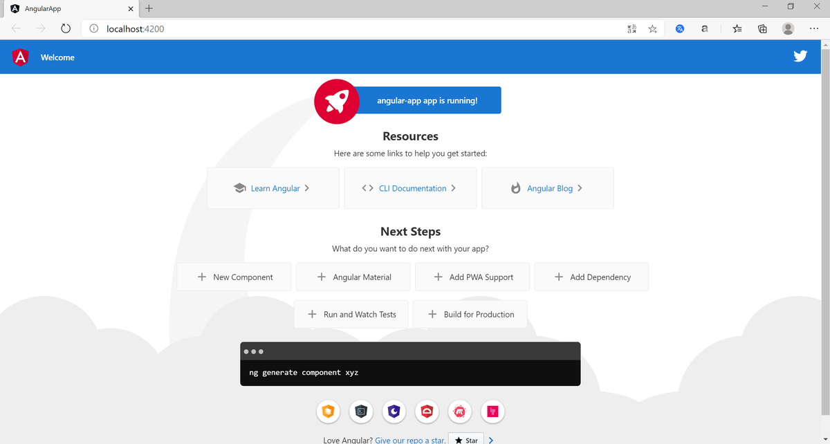Screen dimensions: 830x444
Task: Click the 'Welcome' header text
Action: (x=57, y=57)
